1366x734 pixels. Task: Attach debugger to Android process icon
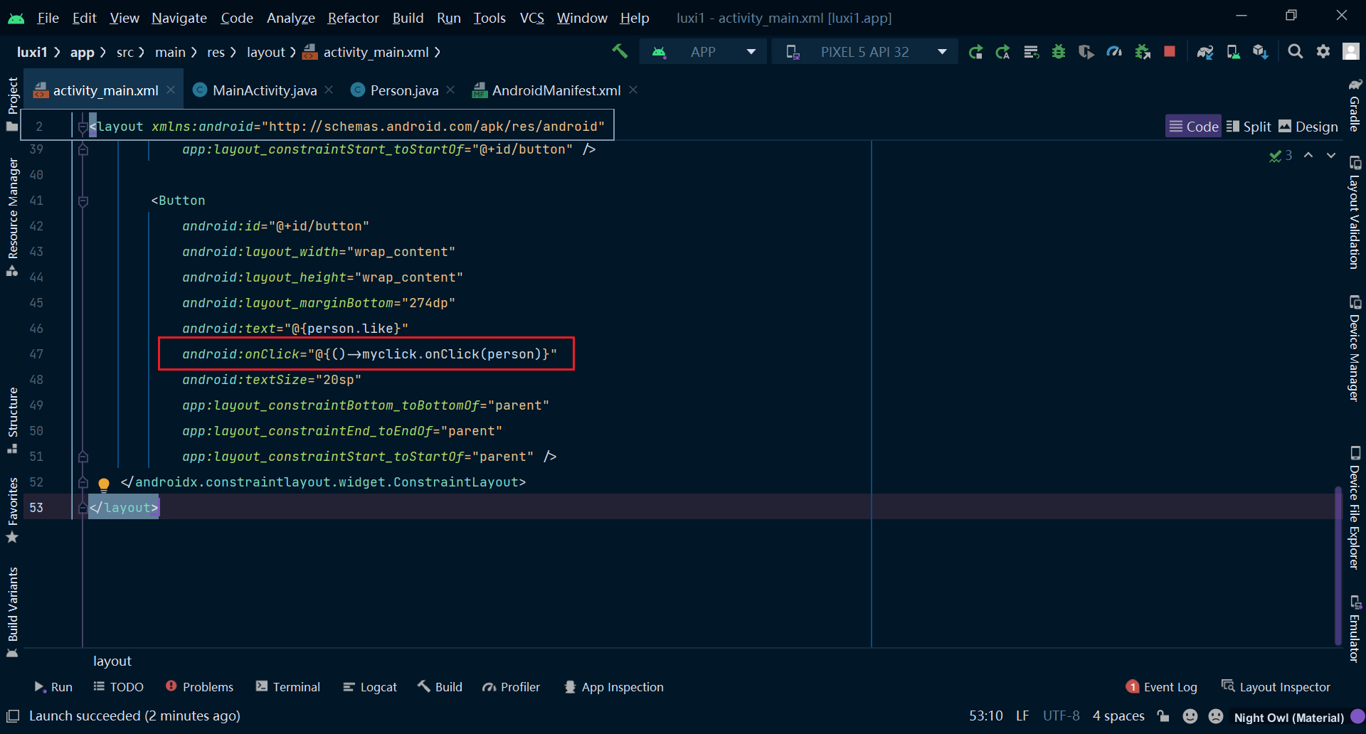(1143, 52)
